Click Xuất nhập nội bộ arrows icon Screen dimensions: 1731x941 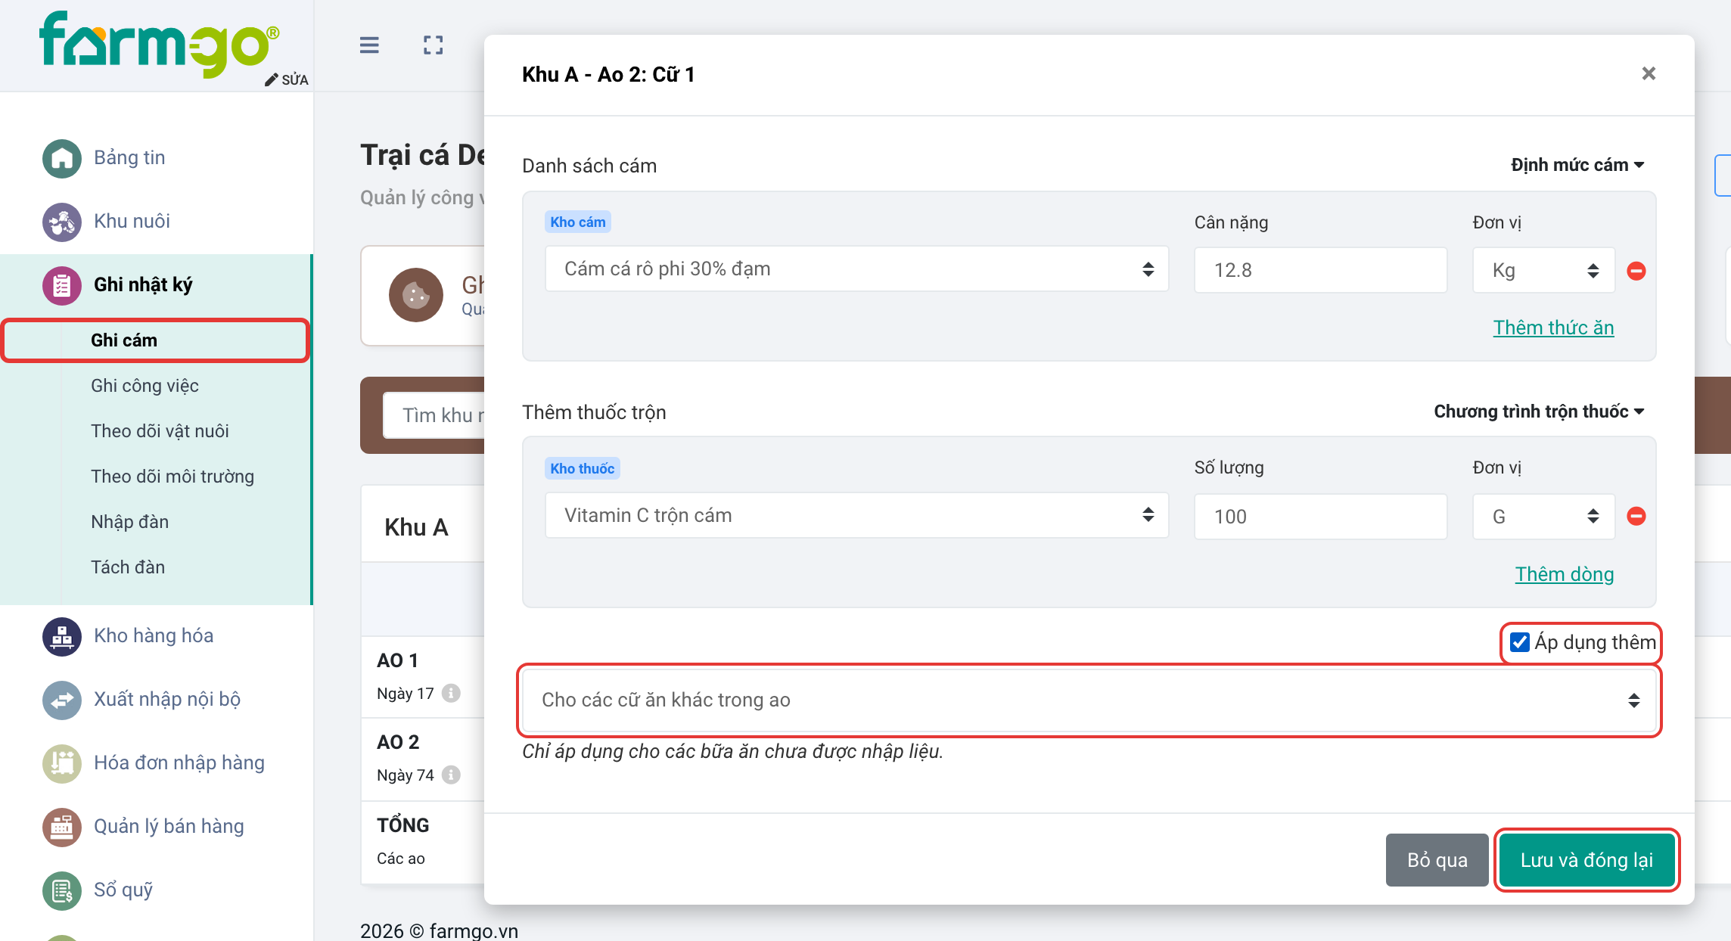pyautogui.click(x=62, y=700)
